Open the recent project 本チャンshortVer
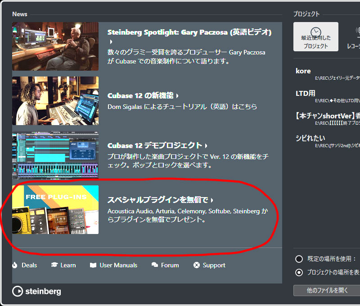 tap(328, 116)
